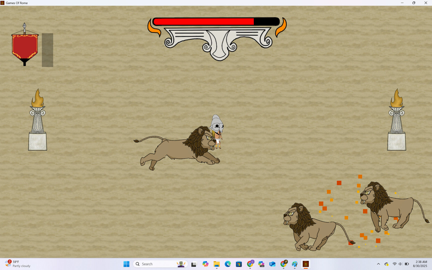Open File Explorer from the taskbar
This screenshot has width=432, height=270.
click(x=216, y=264)
